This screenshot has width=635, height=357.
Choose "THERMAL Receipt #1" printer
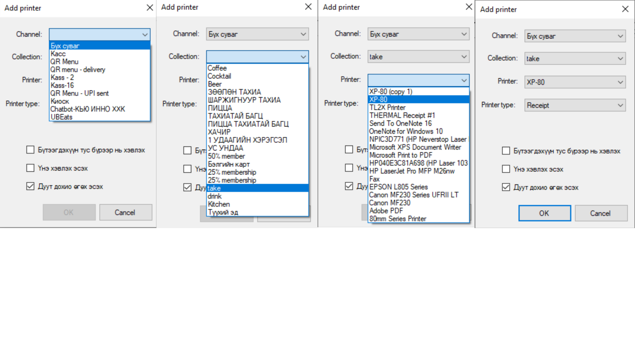pyautogui.click(x=402, y=115)
